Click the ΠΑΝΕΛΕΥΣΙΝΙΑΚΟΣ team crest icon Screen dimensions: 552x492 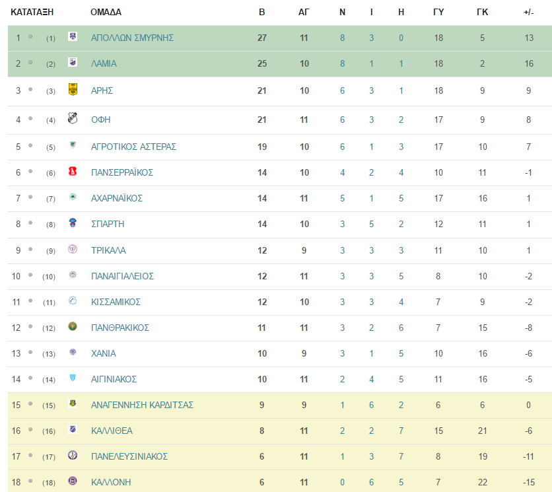click(73, 456)
